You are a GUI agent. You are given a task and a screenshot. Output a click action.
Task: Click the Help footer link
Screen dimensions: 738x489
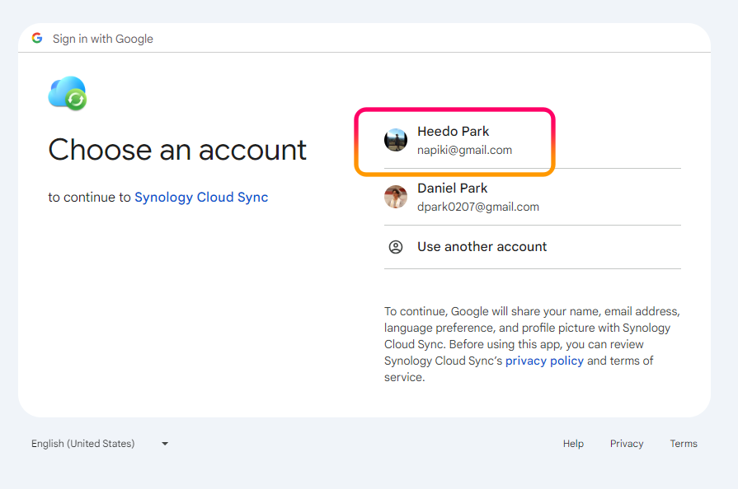pos(573,444)
